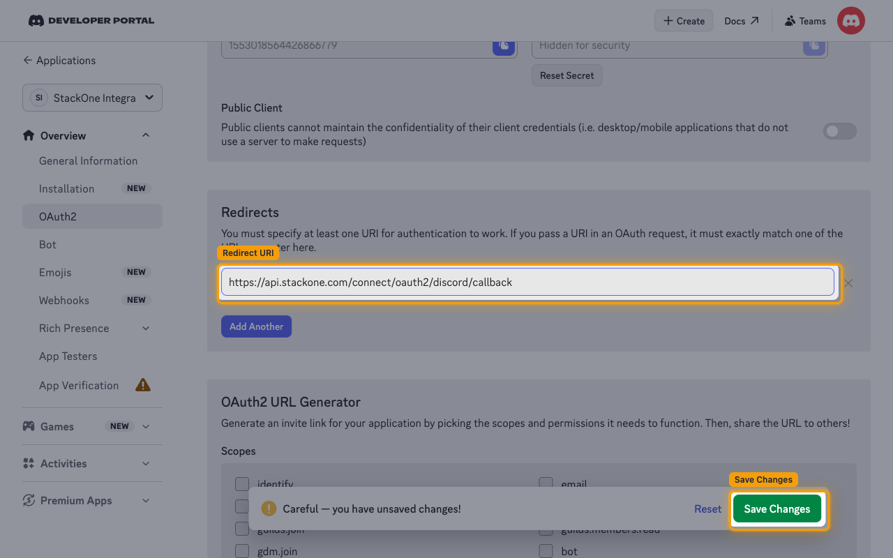Click the Redirects section heading
The width and height of the screenshot is (893, 558).
point(250,212)
